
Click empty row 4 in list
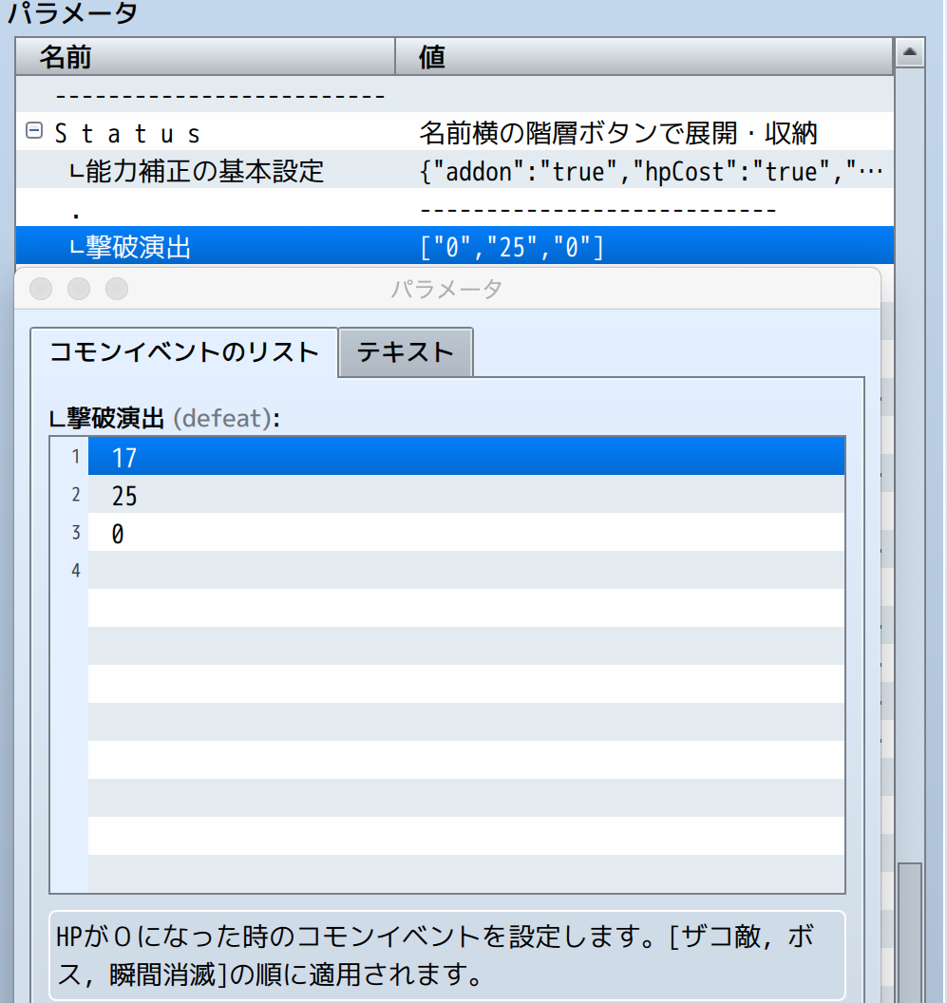click(x=465, y=570)
